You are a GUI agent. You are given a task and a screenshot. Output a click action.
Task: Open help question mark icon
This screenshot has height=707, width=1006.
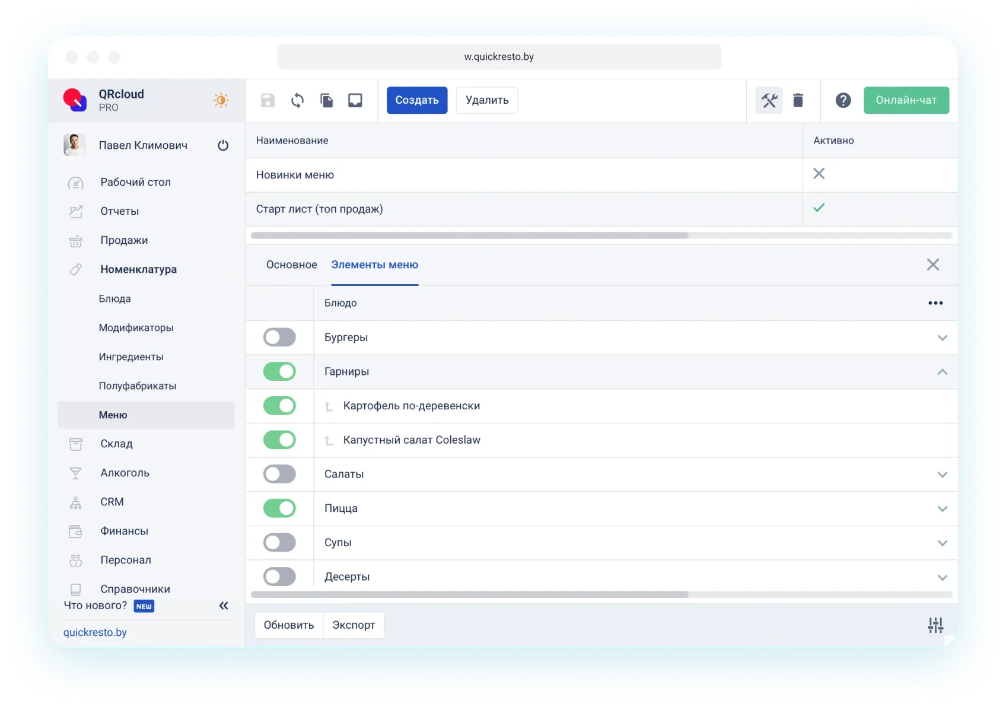pyautogui.click(x=843, y=100)
